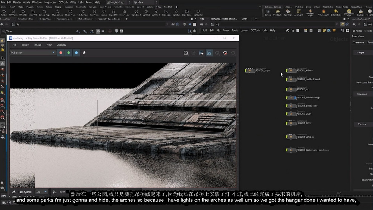Screen dimensions: 373x210
Task: Open the My_Worksp... desktop dropdown
Action: click(x=118, y=2)
